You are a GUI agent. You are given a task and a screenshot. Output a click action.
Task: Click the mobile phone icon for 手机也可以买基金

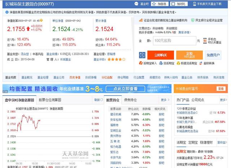205,41
